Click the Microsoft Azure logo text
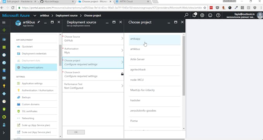263x140 pixels. (x=16, y=15)
